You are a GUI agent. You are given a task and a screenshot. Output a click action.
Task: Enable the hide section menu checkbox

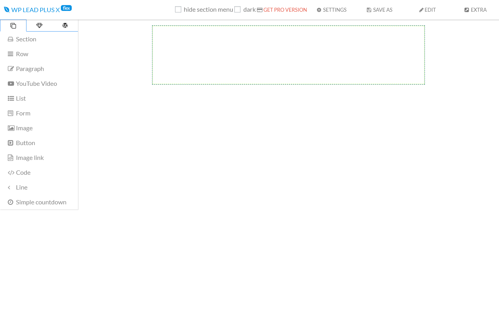point(178,9)
